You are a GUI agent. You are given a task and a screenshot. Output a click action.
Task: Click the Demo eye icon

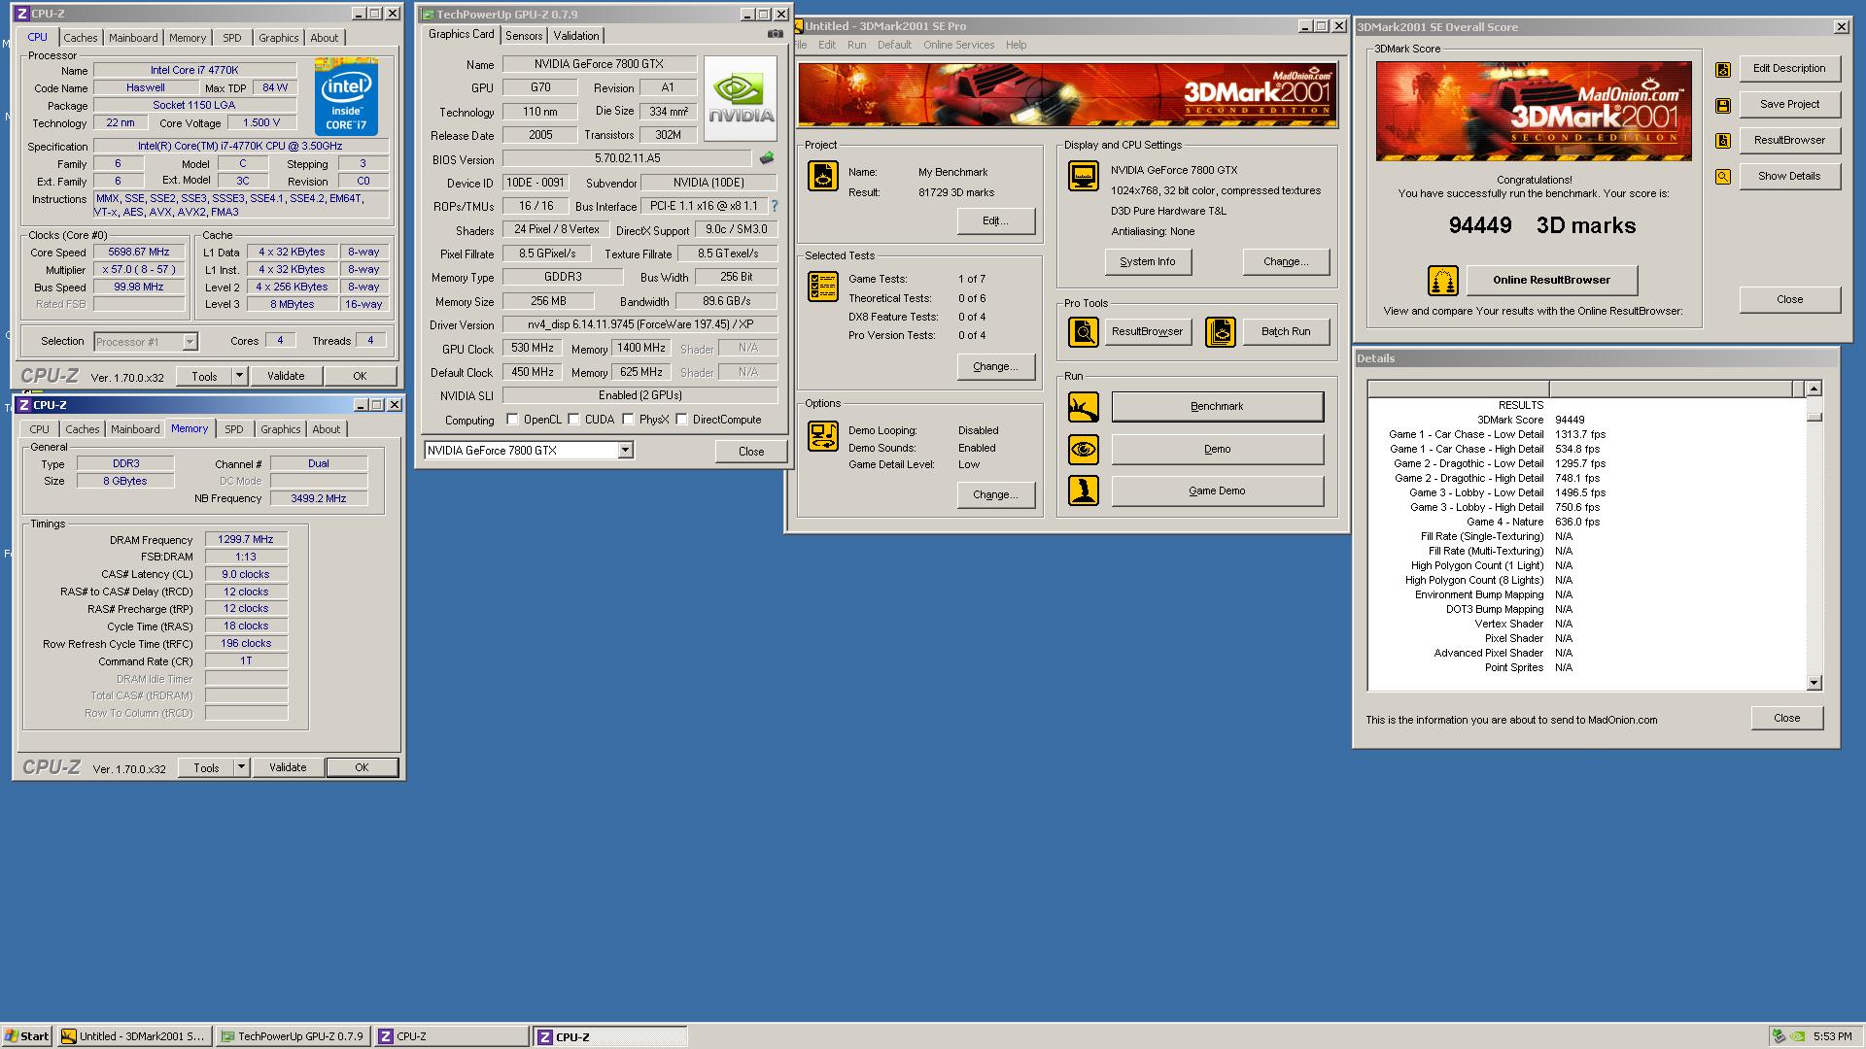click(x=1083, y=449)
